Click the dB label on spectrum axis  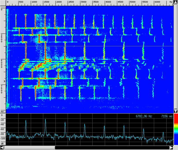pyautogui.click(x=2, y=143)
